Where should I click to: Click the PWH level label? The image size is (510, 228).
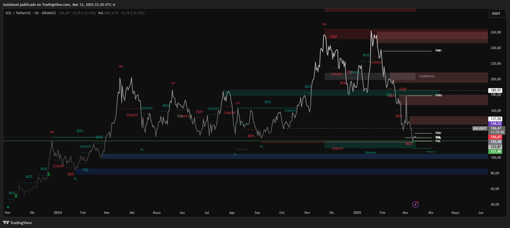[438, 95]
